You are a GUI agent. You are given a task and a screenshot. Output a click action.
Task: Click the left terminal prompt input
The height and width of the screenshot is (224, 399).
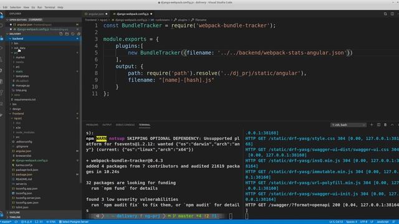tap(231, 216)
